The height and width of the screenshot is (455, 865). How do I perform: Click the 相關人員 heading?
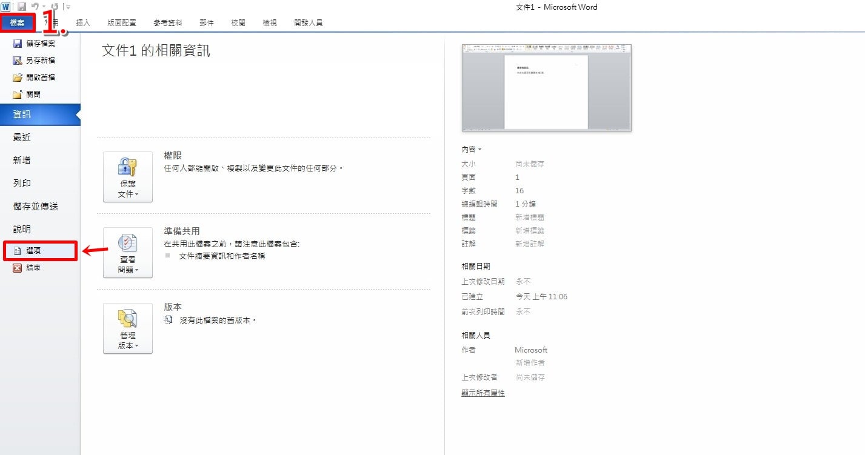[x=476, y=335]
